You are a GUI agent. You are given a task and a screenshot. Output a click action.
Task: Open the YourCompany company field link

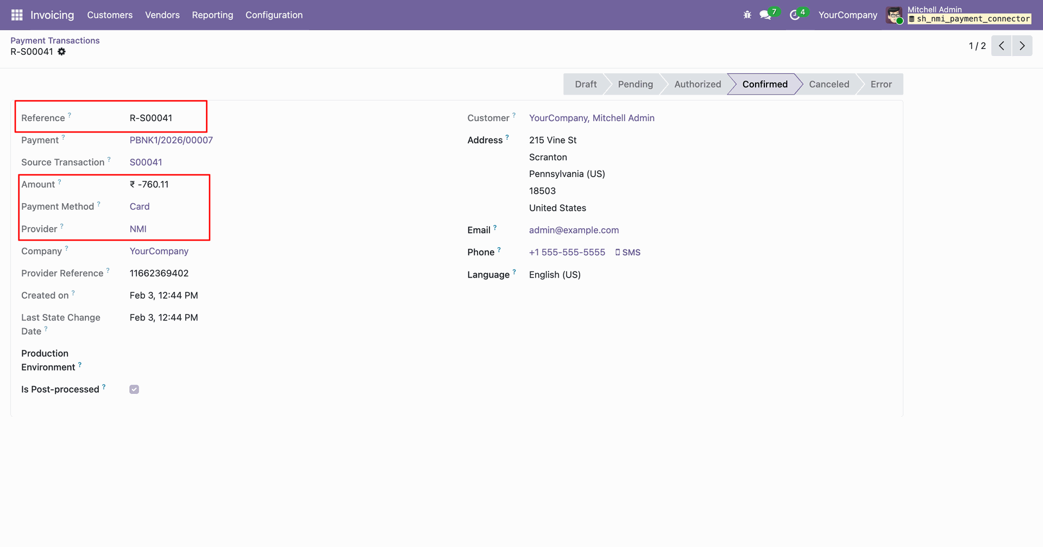tap(159, 251)
